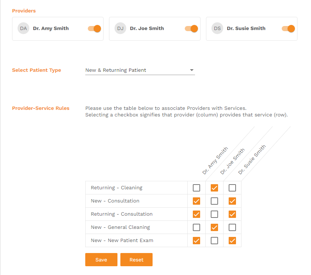Click the rotated Dr. Joe Smith column header
The height and width of the screenshot is (275, 311).
tap(232, 161)
